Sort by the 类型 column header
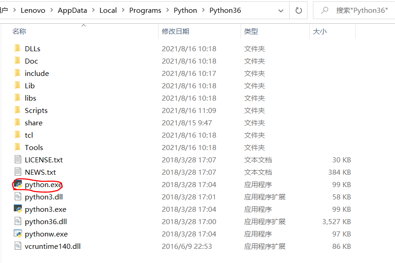Image resolution: width=395 pixels, height=263 pixels. click(251, 32)
